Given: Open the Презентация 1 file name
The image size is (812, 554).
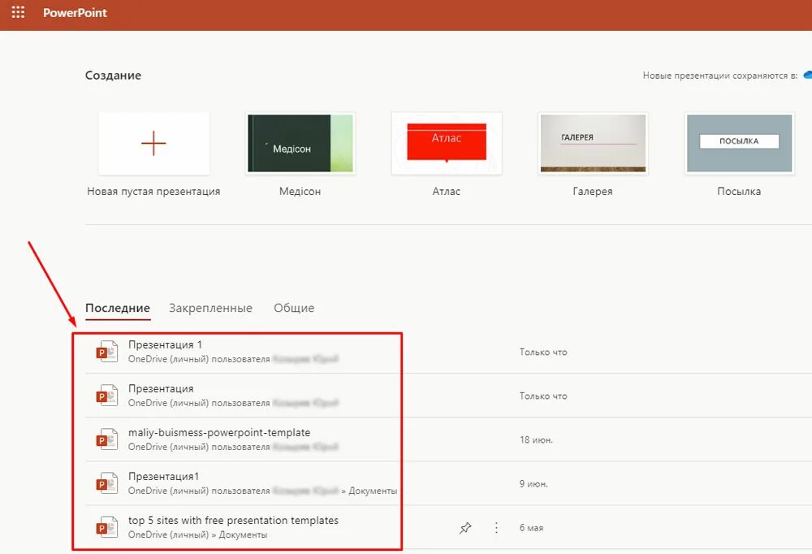Looking at the screenshot, I should click(165, 344).
